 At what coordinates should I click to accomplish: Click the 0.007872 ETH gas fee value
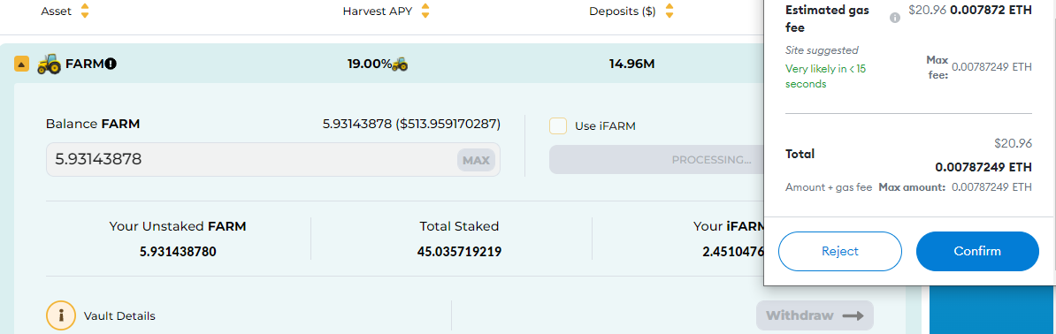(x=991, y=10)
